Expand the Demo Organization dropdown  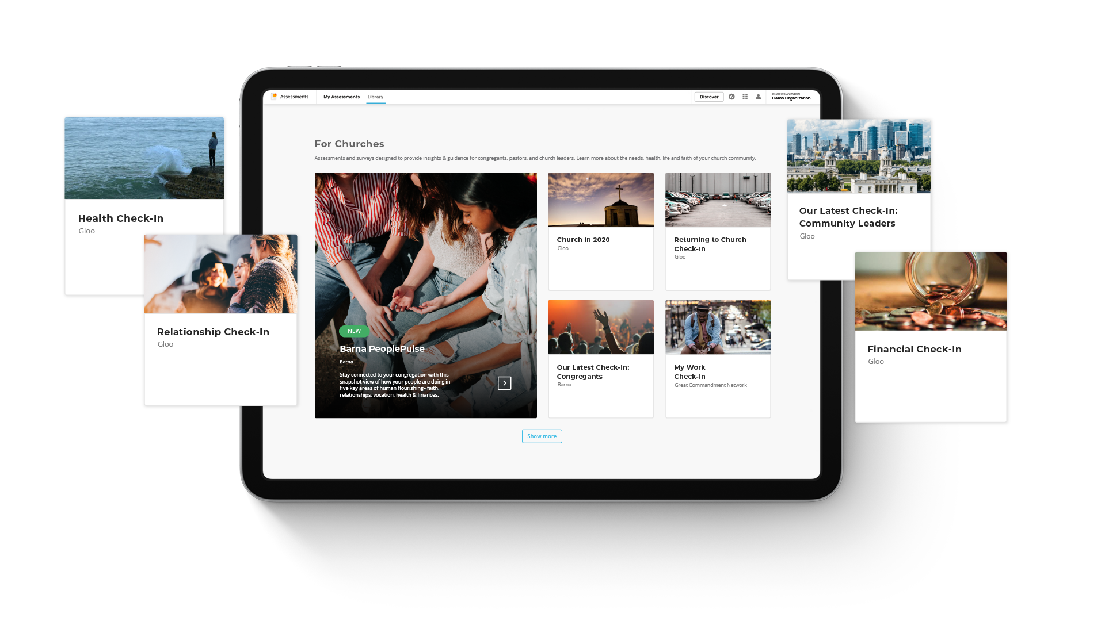(791, 96)
